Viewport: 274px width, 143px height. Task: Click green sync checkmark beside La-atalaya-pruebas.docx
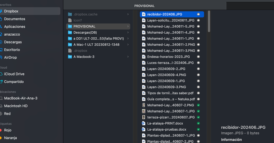(x=199, y=130)
